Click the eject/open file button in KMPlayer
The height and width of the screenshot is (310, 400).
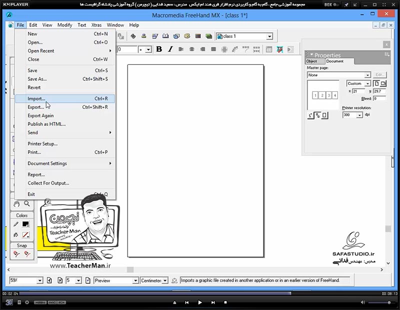[174, 303]
